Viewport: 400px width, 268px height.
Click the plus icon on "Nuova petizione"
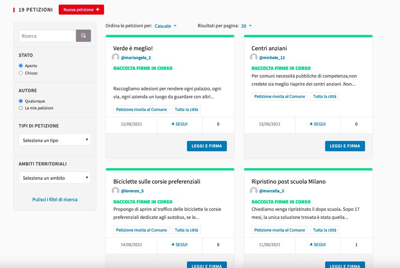(x=98, y=10)
